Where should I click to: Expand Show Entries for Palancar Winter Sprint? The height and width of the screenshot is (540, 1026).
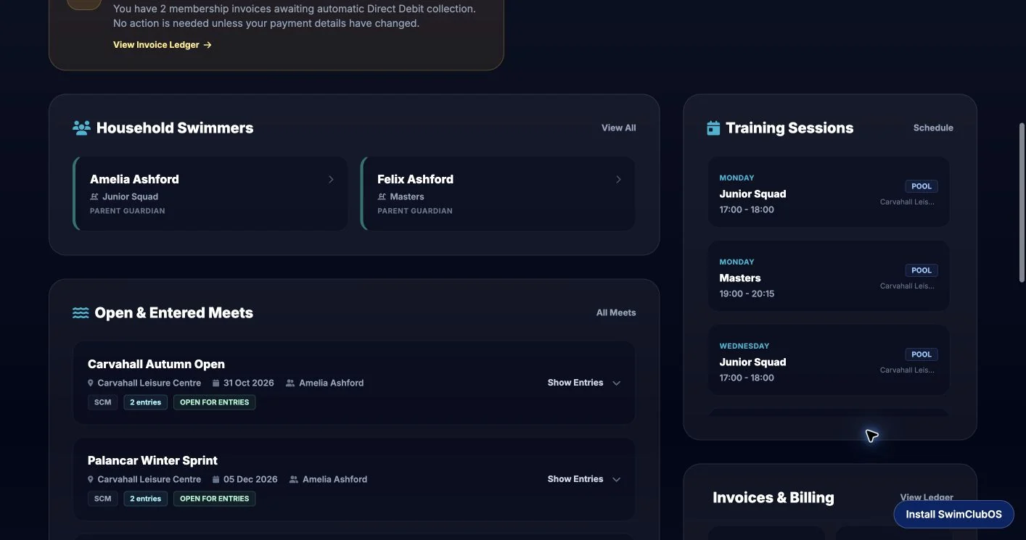[584, 479]
